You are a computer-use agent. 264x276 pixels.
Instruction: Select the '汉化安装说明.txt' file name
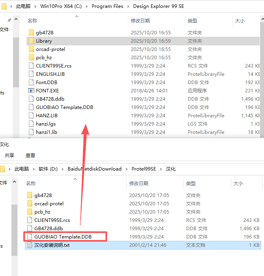pyautogui.click(x=52, y=245)
